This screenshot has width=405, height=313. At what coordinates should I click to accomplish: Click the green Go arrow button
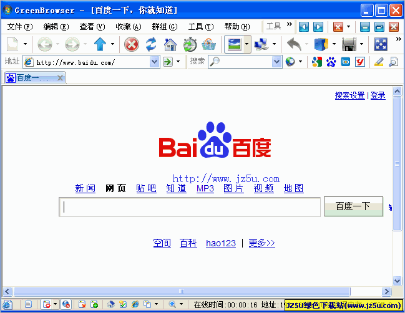pos(168,62)
